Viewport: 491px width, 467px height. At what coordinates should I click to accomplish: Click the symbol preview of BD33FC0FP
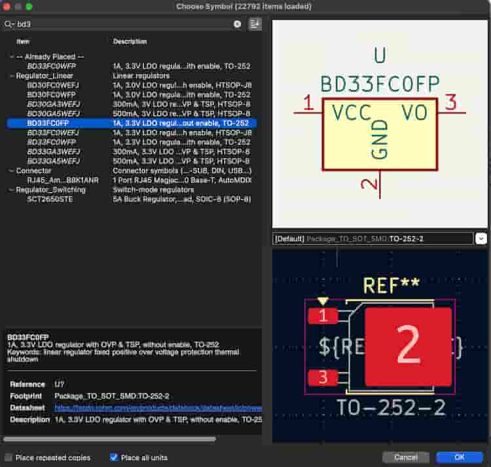tap(380, 124)
